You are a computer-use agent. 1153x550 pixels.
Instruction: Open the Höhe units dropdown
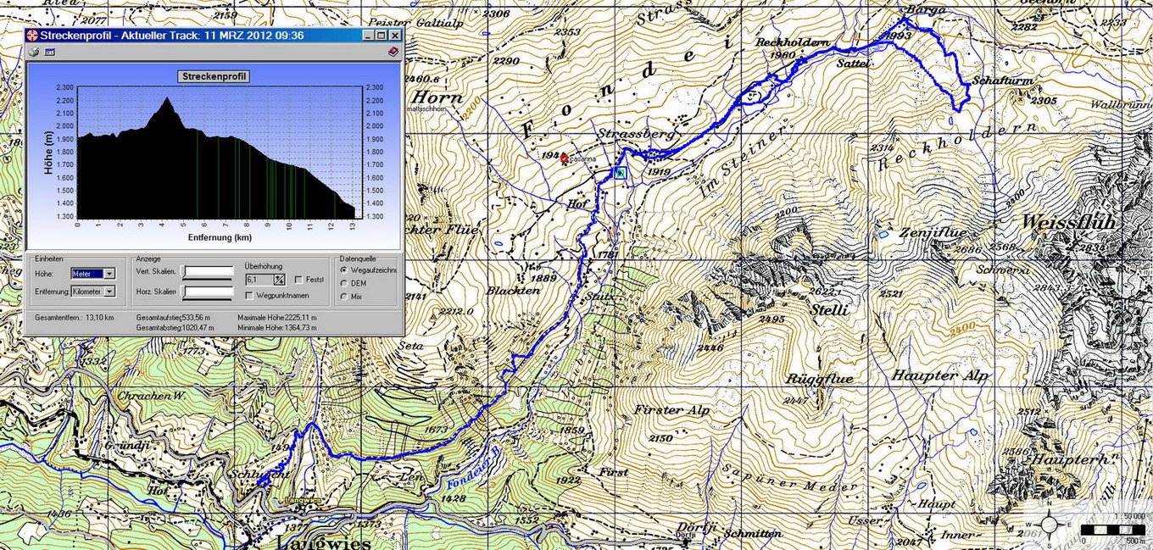pyautogui.click(x=109, y=274)
